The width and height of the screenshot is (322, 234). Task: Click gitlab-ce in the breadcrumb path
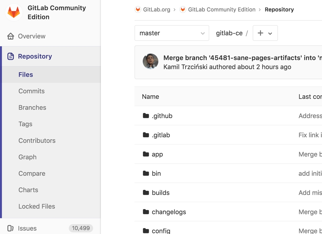click(229, 33)
